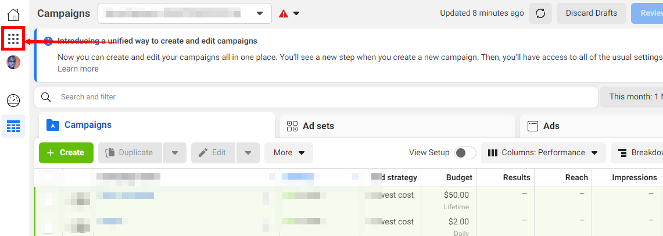Toggle the View Setup switch
This screenshot has height=236, width=663.
pos(465,153)
